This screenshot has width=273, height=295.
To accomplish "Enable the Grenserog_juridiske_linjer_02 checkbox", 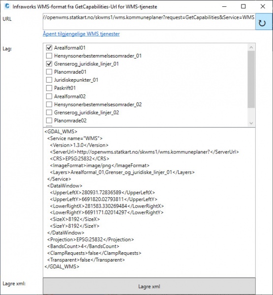I will pos(49,113).
